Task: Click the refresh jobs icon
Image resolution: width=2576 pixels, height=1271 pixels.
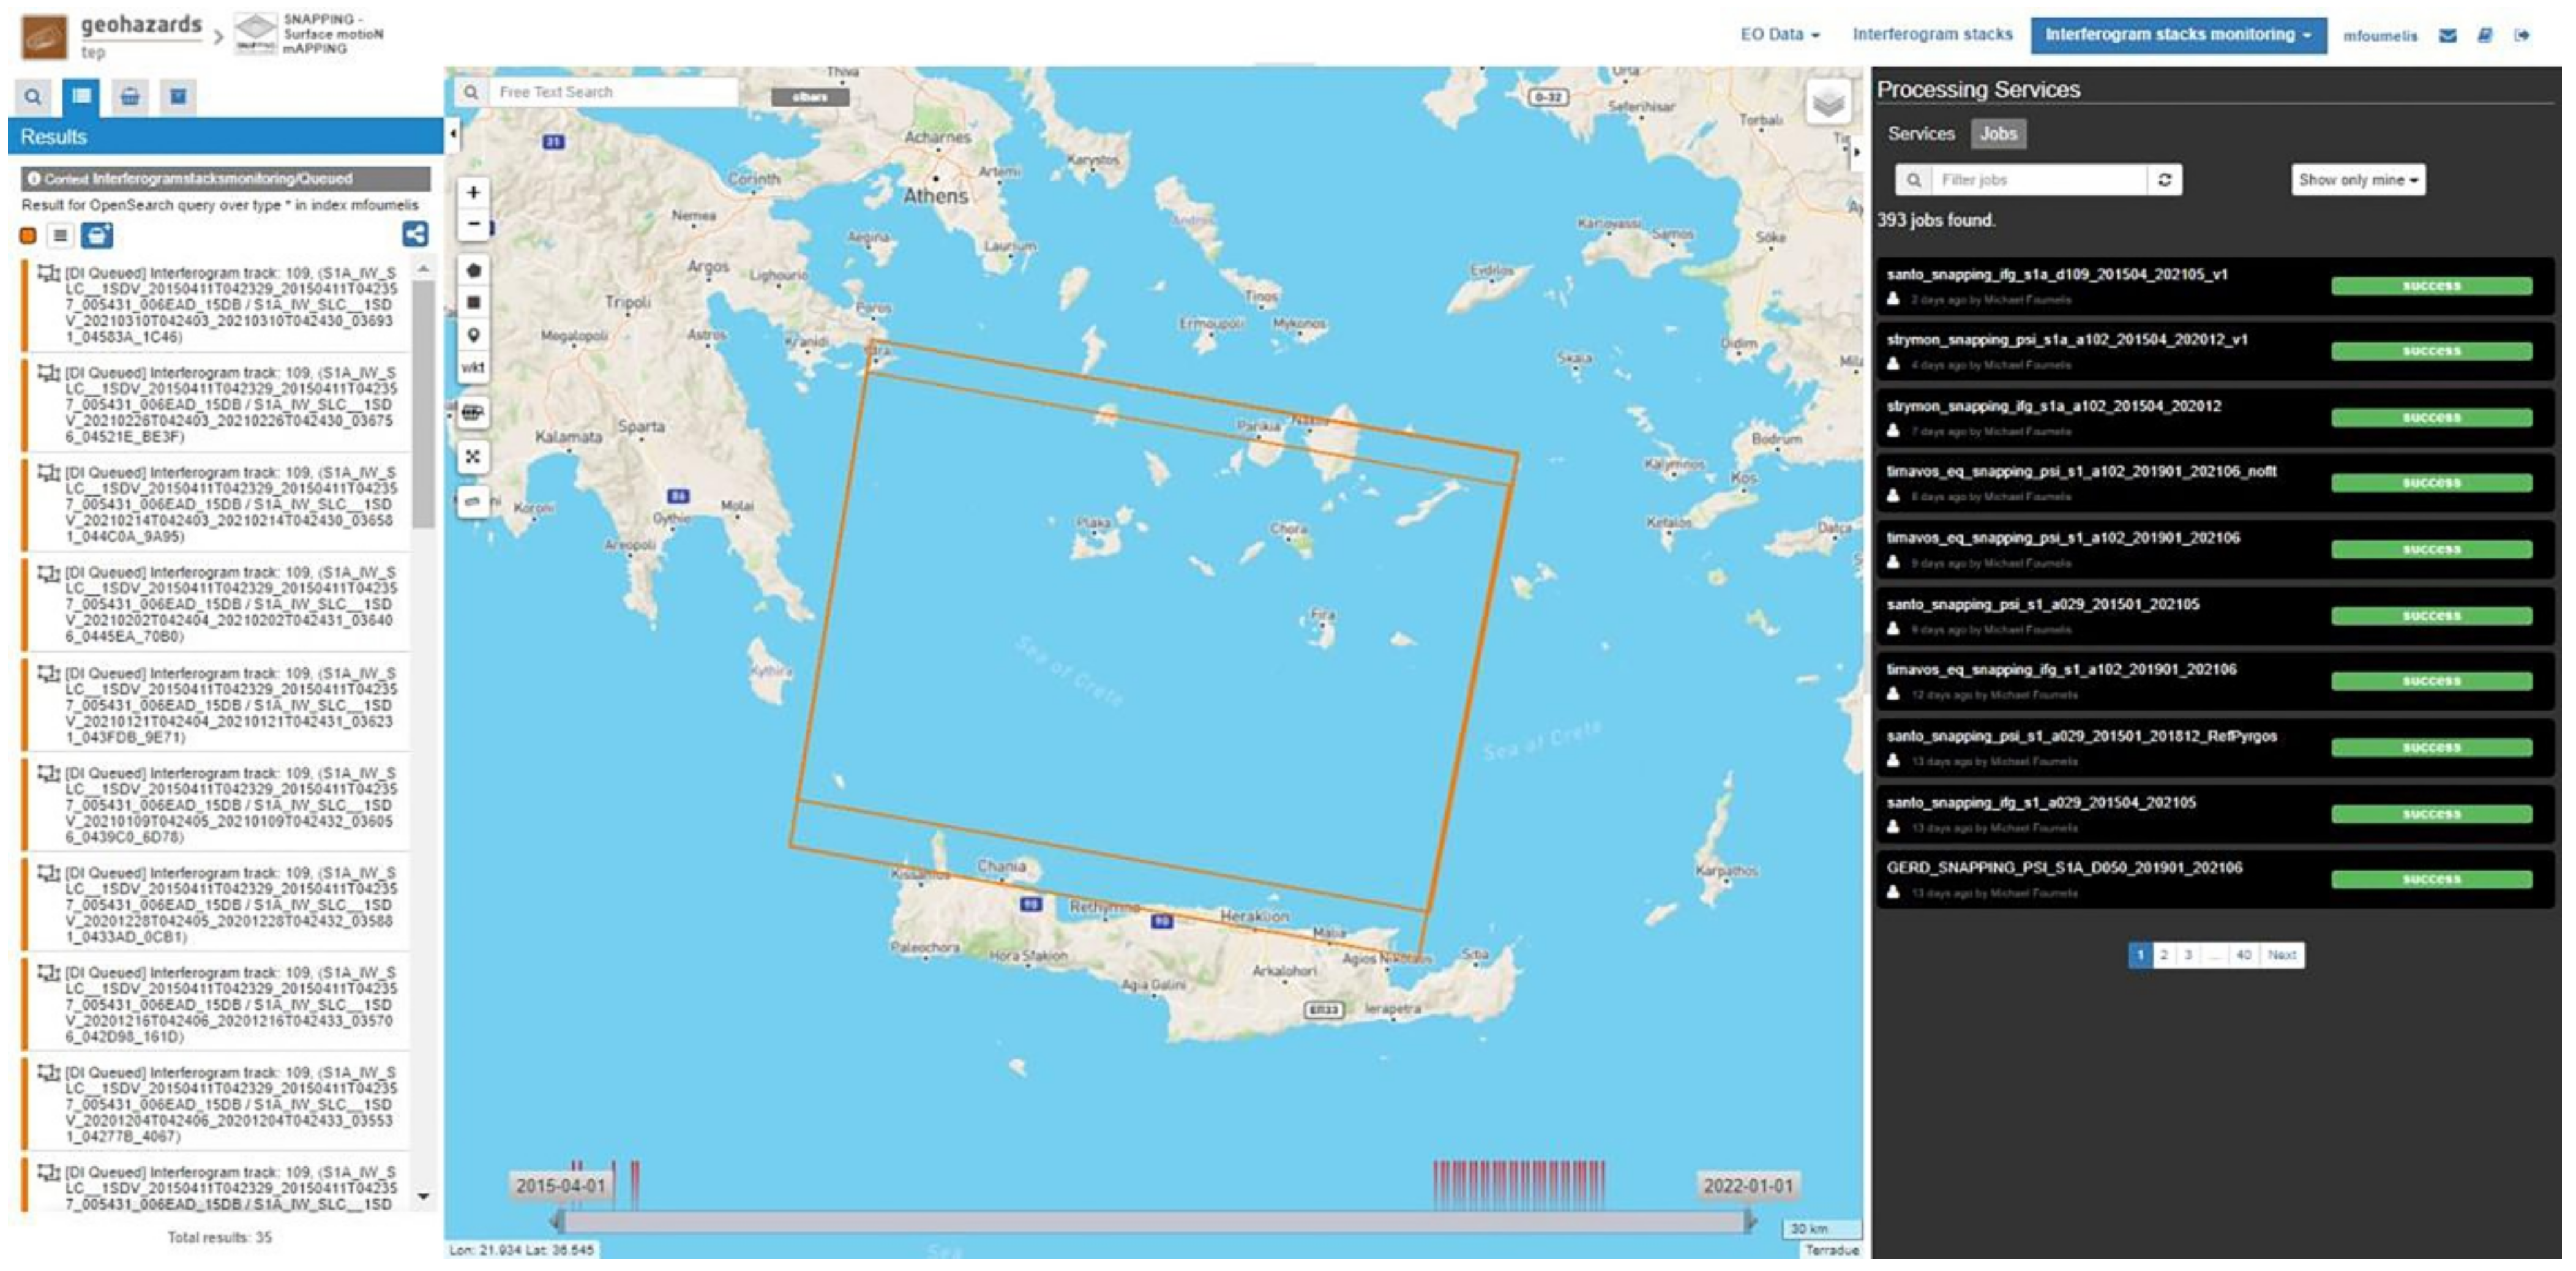Action: [2164, 180]
